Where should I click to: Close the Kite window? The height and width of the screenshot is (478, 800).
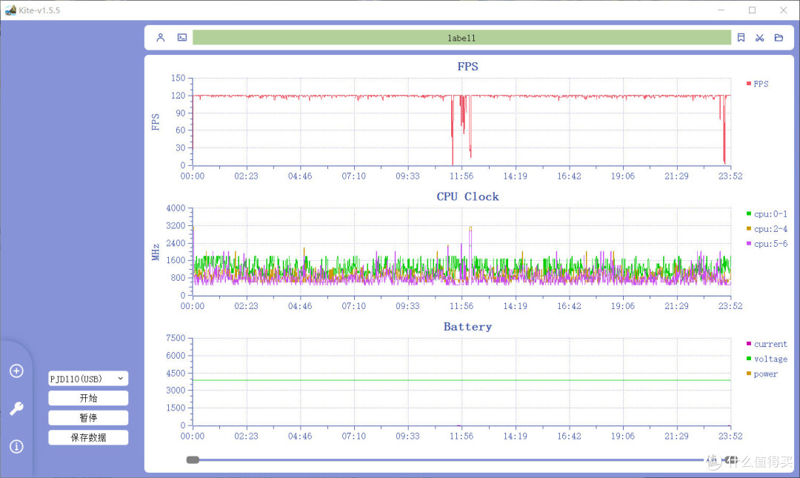(783, 10)
